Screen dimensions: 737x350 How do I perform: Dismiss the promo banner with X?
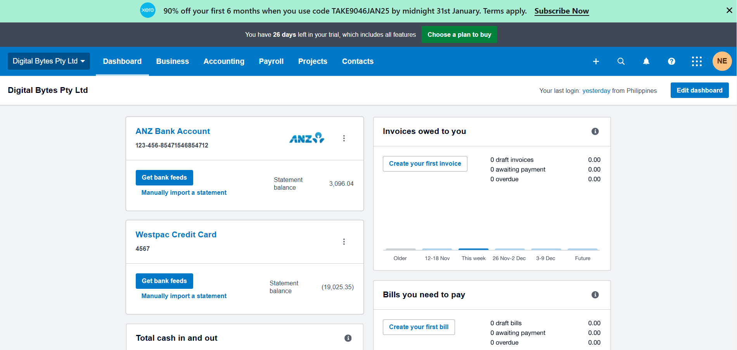729,10
